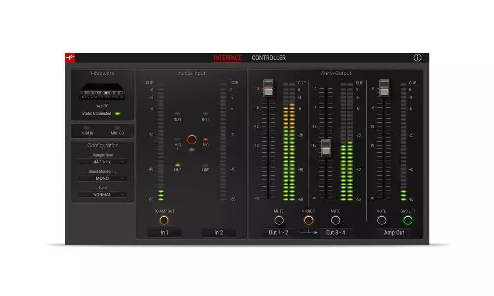
Task: Open the Tuner NORMAL dropdown
Action: (102, 195)
